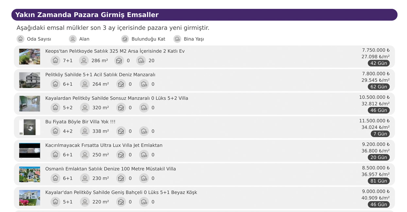Image resolution: width=407 pixels, height=212 pixels.
Task: Click the Oda Sayısı legend icon
Action: [x=21, y=39]
